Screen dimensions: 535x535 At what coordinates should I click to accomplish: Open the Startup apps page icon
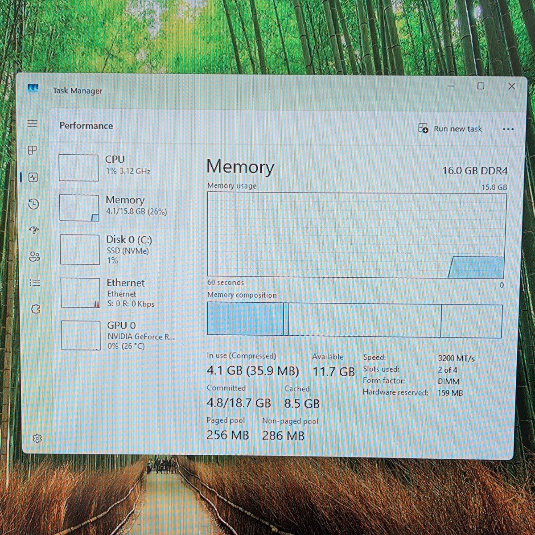34,230
